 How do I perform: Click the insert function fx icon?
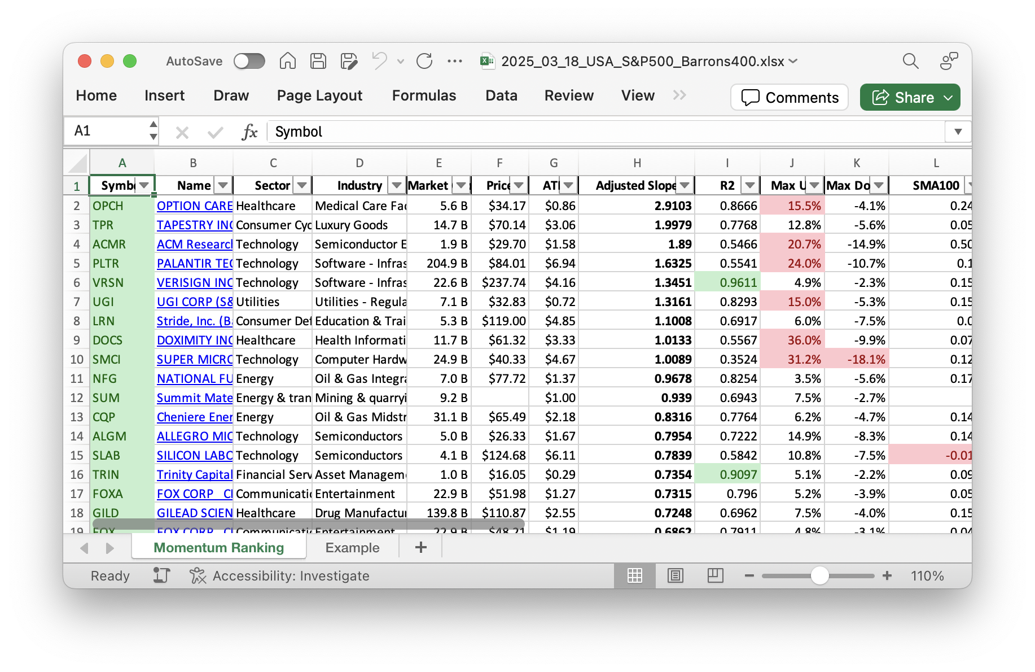(x=249, y=132)
